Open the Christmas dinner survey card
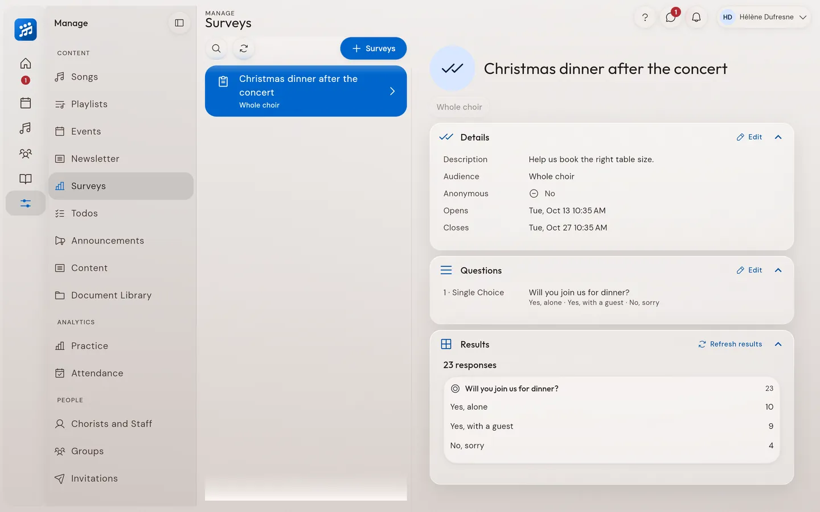This screenshot has height=512, width=820. click(306, 91)
